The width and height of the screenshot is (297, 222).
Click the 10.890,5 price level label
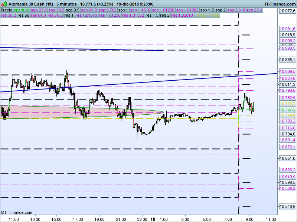point(287,48)
